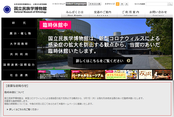Click the circular arrow icon on hero banner
The image size is (174, 117).
[x=128, y=61]
